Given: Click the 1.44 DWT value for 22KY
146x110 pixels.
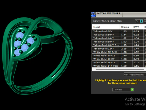Looking at the screenshot, I should pyautogui.click(x=136, y=49).
